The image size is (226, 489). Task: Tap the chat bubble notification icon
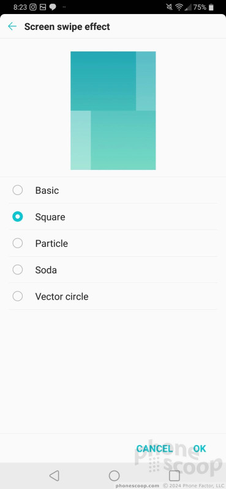click(53, 7)
